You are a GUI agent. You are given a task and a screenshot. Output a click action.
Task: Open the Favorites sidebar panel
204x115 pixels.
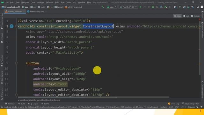click(x=2, y=61)
